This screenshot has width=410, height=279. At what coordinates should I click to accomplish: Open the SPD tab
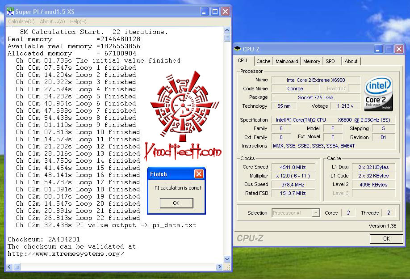coord(330,61)
